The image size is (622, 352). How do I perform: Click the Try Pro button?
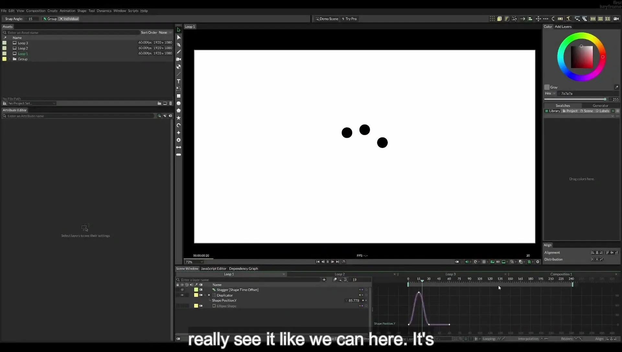tap(349, 19)
